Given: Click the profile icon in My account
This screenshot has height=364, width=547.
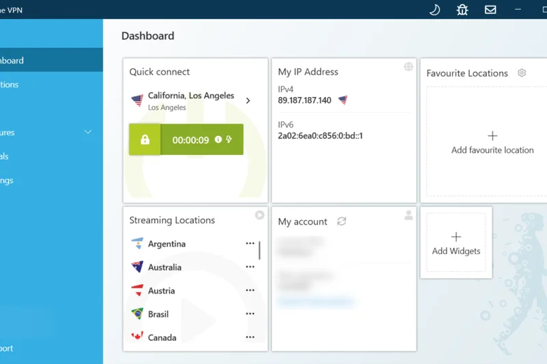Looking at the screenshot, I should coord(408,215).
